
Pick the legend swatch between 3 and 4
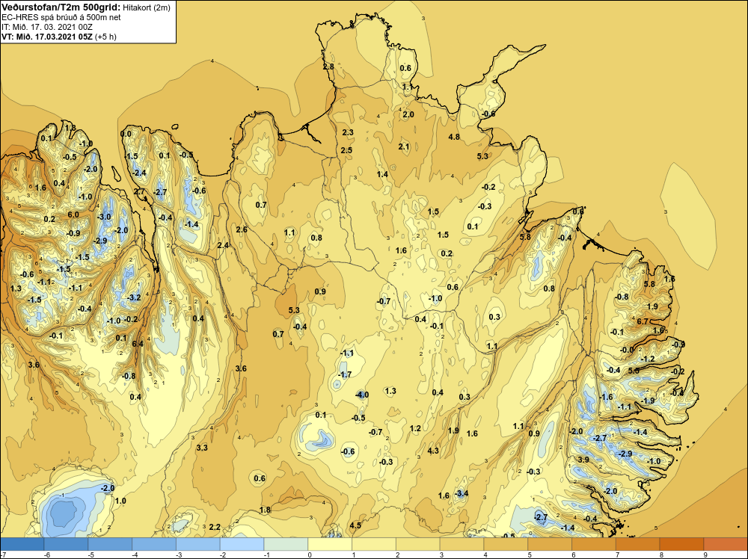click(x=462, y=544)
